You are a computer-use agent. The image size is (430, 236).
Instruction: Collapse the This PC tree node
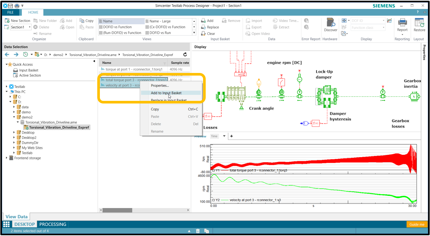pyautogui.click(x=7, y=92)
